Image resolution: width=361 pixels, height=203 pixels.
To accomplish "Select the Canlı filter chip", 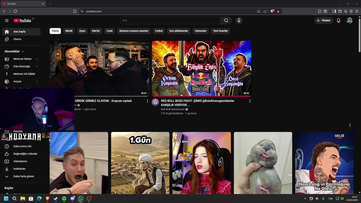I will [x=109, y=31].
